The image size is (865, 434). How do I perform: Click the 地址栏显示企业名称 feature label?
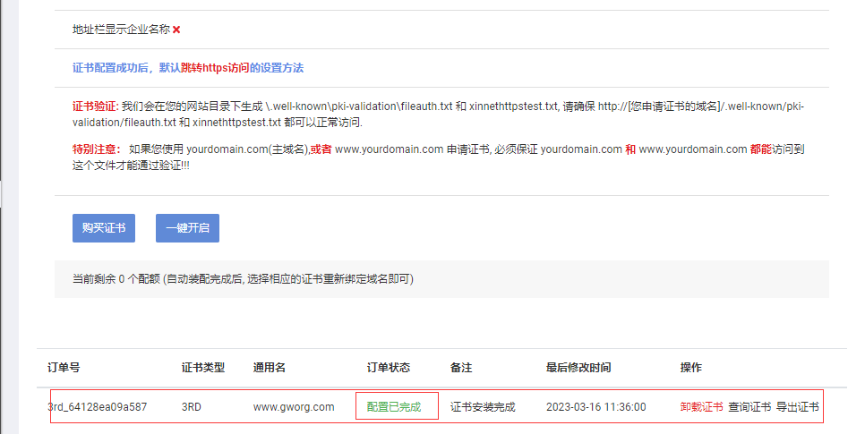121,30
